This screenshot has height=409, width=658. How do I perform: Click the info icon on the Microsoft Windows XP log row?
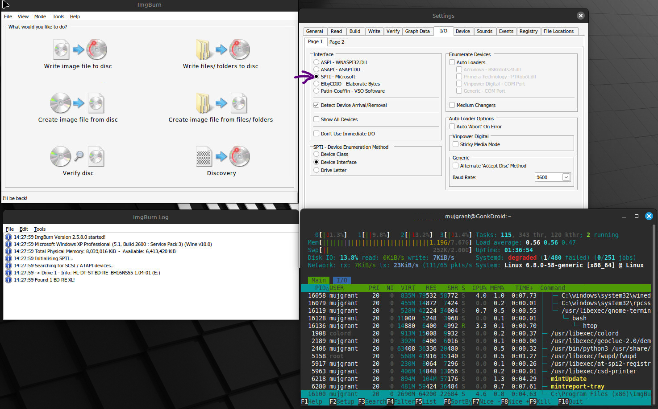click(8, 244)
